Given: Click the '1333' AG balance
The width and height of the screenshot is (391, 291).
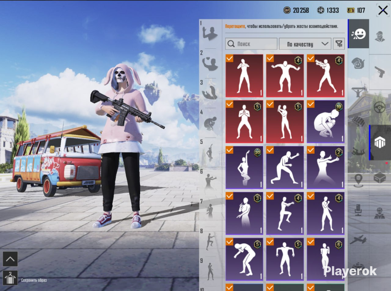Looking at the screenshot, I should click(333, 10).
